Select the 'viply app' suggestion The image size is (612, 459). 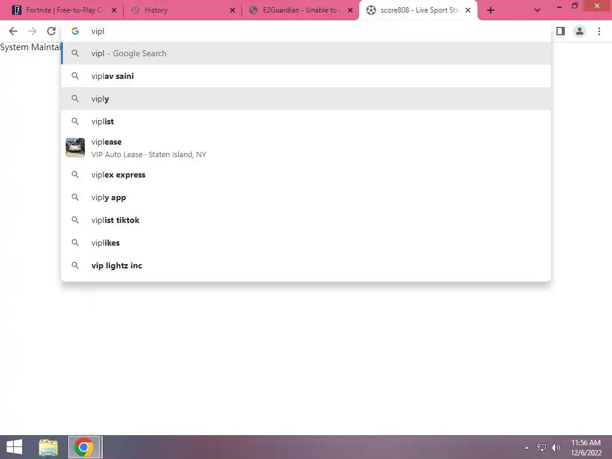(x=306, y=197)
